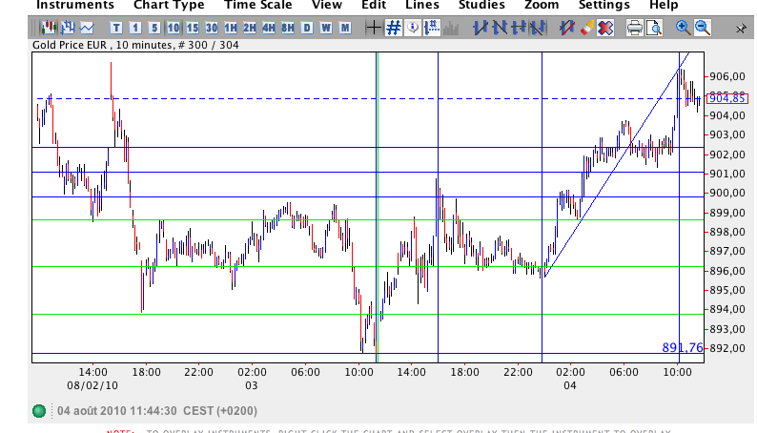Select the candlestick chart type icon
757x433 pixels.
[x=46, y=28]
